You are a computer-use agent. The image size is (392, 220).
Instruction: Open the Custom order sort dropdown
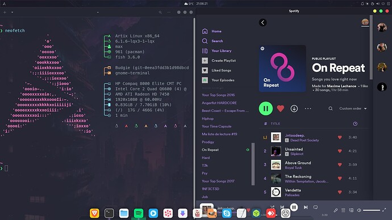[x=353, y=108]
